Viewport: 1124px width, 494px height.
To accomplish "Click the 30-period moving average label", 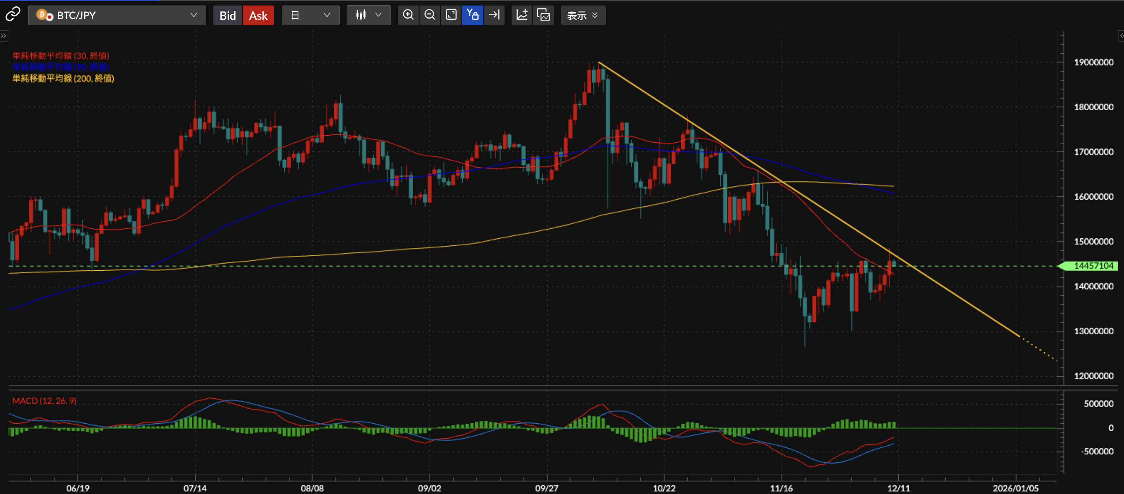I will click(61, 56).
